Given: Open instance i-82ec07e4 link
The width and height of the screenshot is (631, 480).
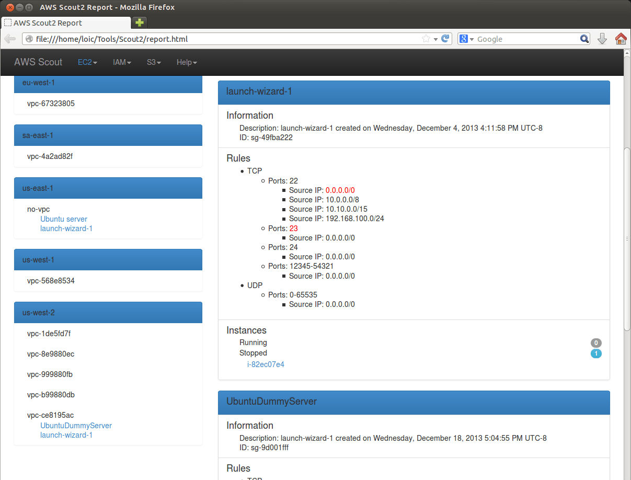Looking at the screenshot, I should point(266,364).
